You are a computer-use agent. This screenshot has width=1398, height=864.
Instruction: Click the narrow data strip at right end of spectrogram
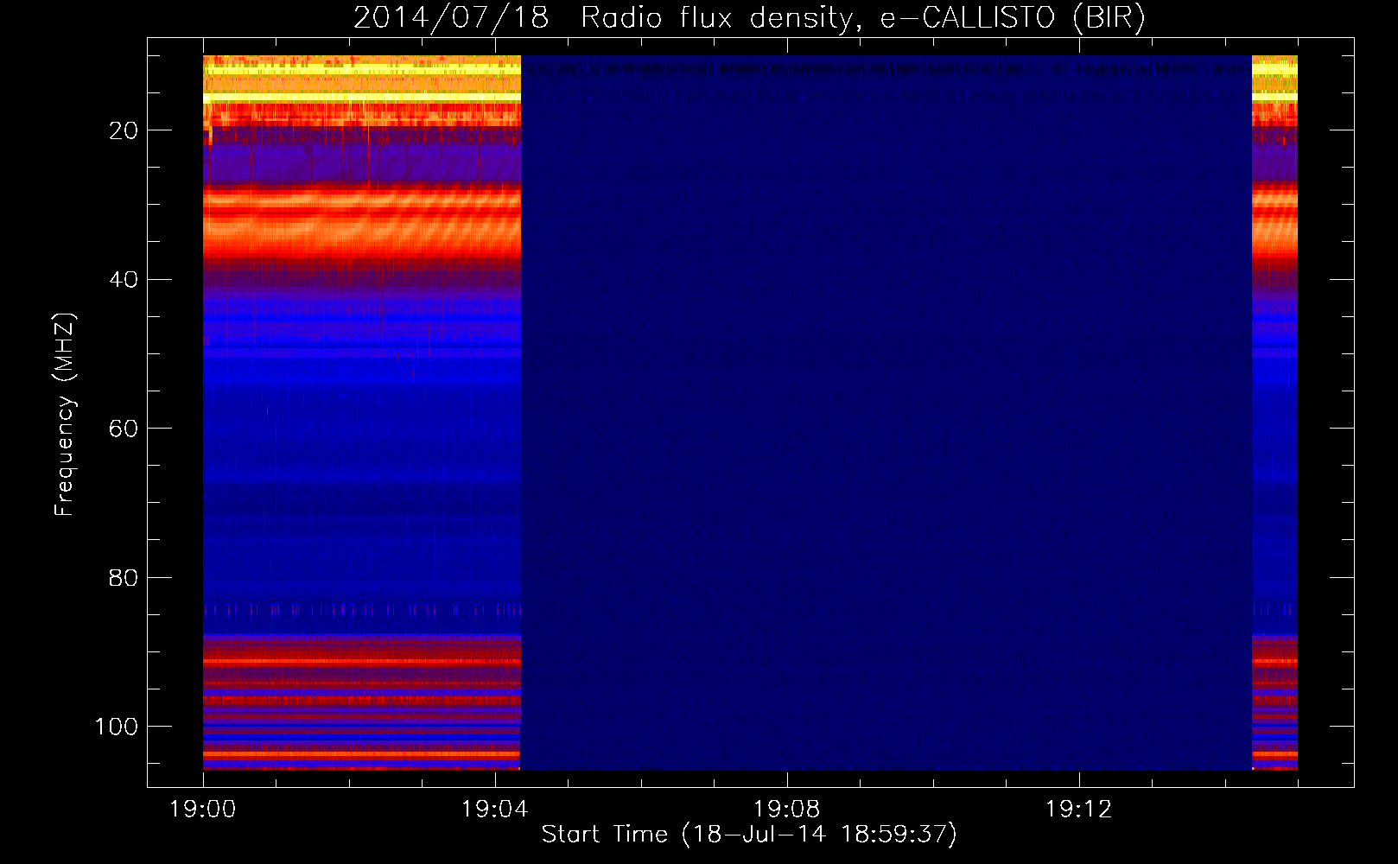[1274, 413]
